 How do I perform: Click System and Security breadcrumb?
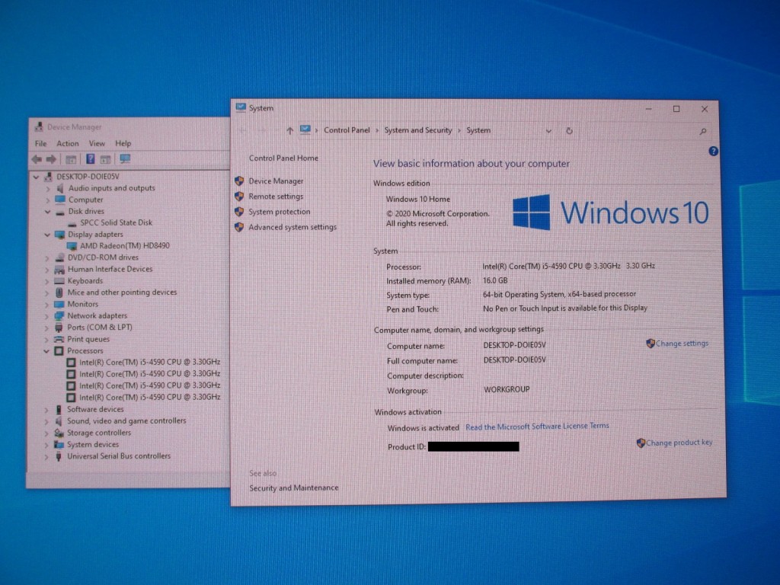(x=418, y=130)
